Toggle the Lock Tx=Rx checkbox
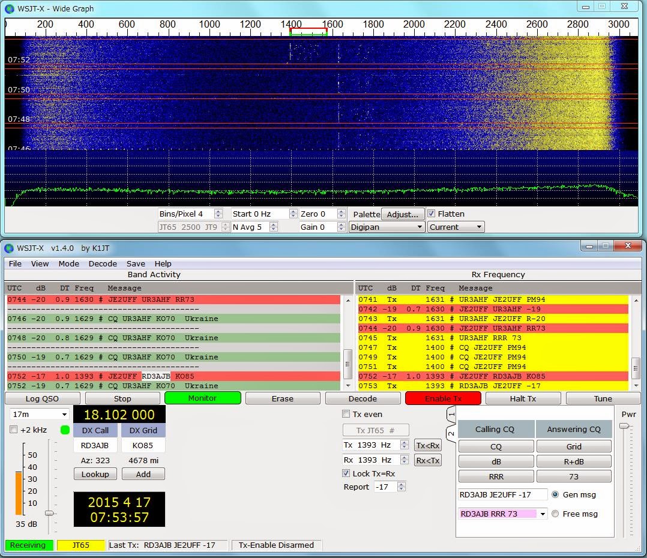This screenshot has height=558, width=647. pos(346,473)
